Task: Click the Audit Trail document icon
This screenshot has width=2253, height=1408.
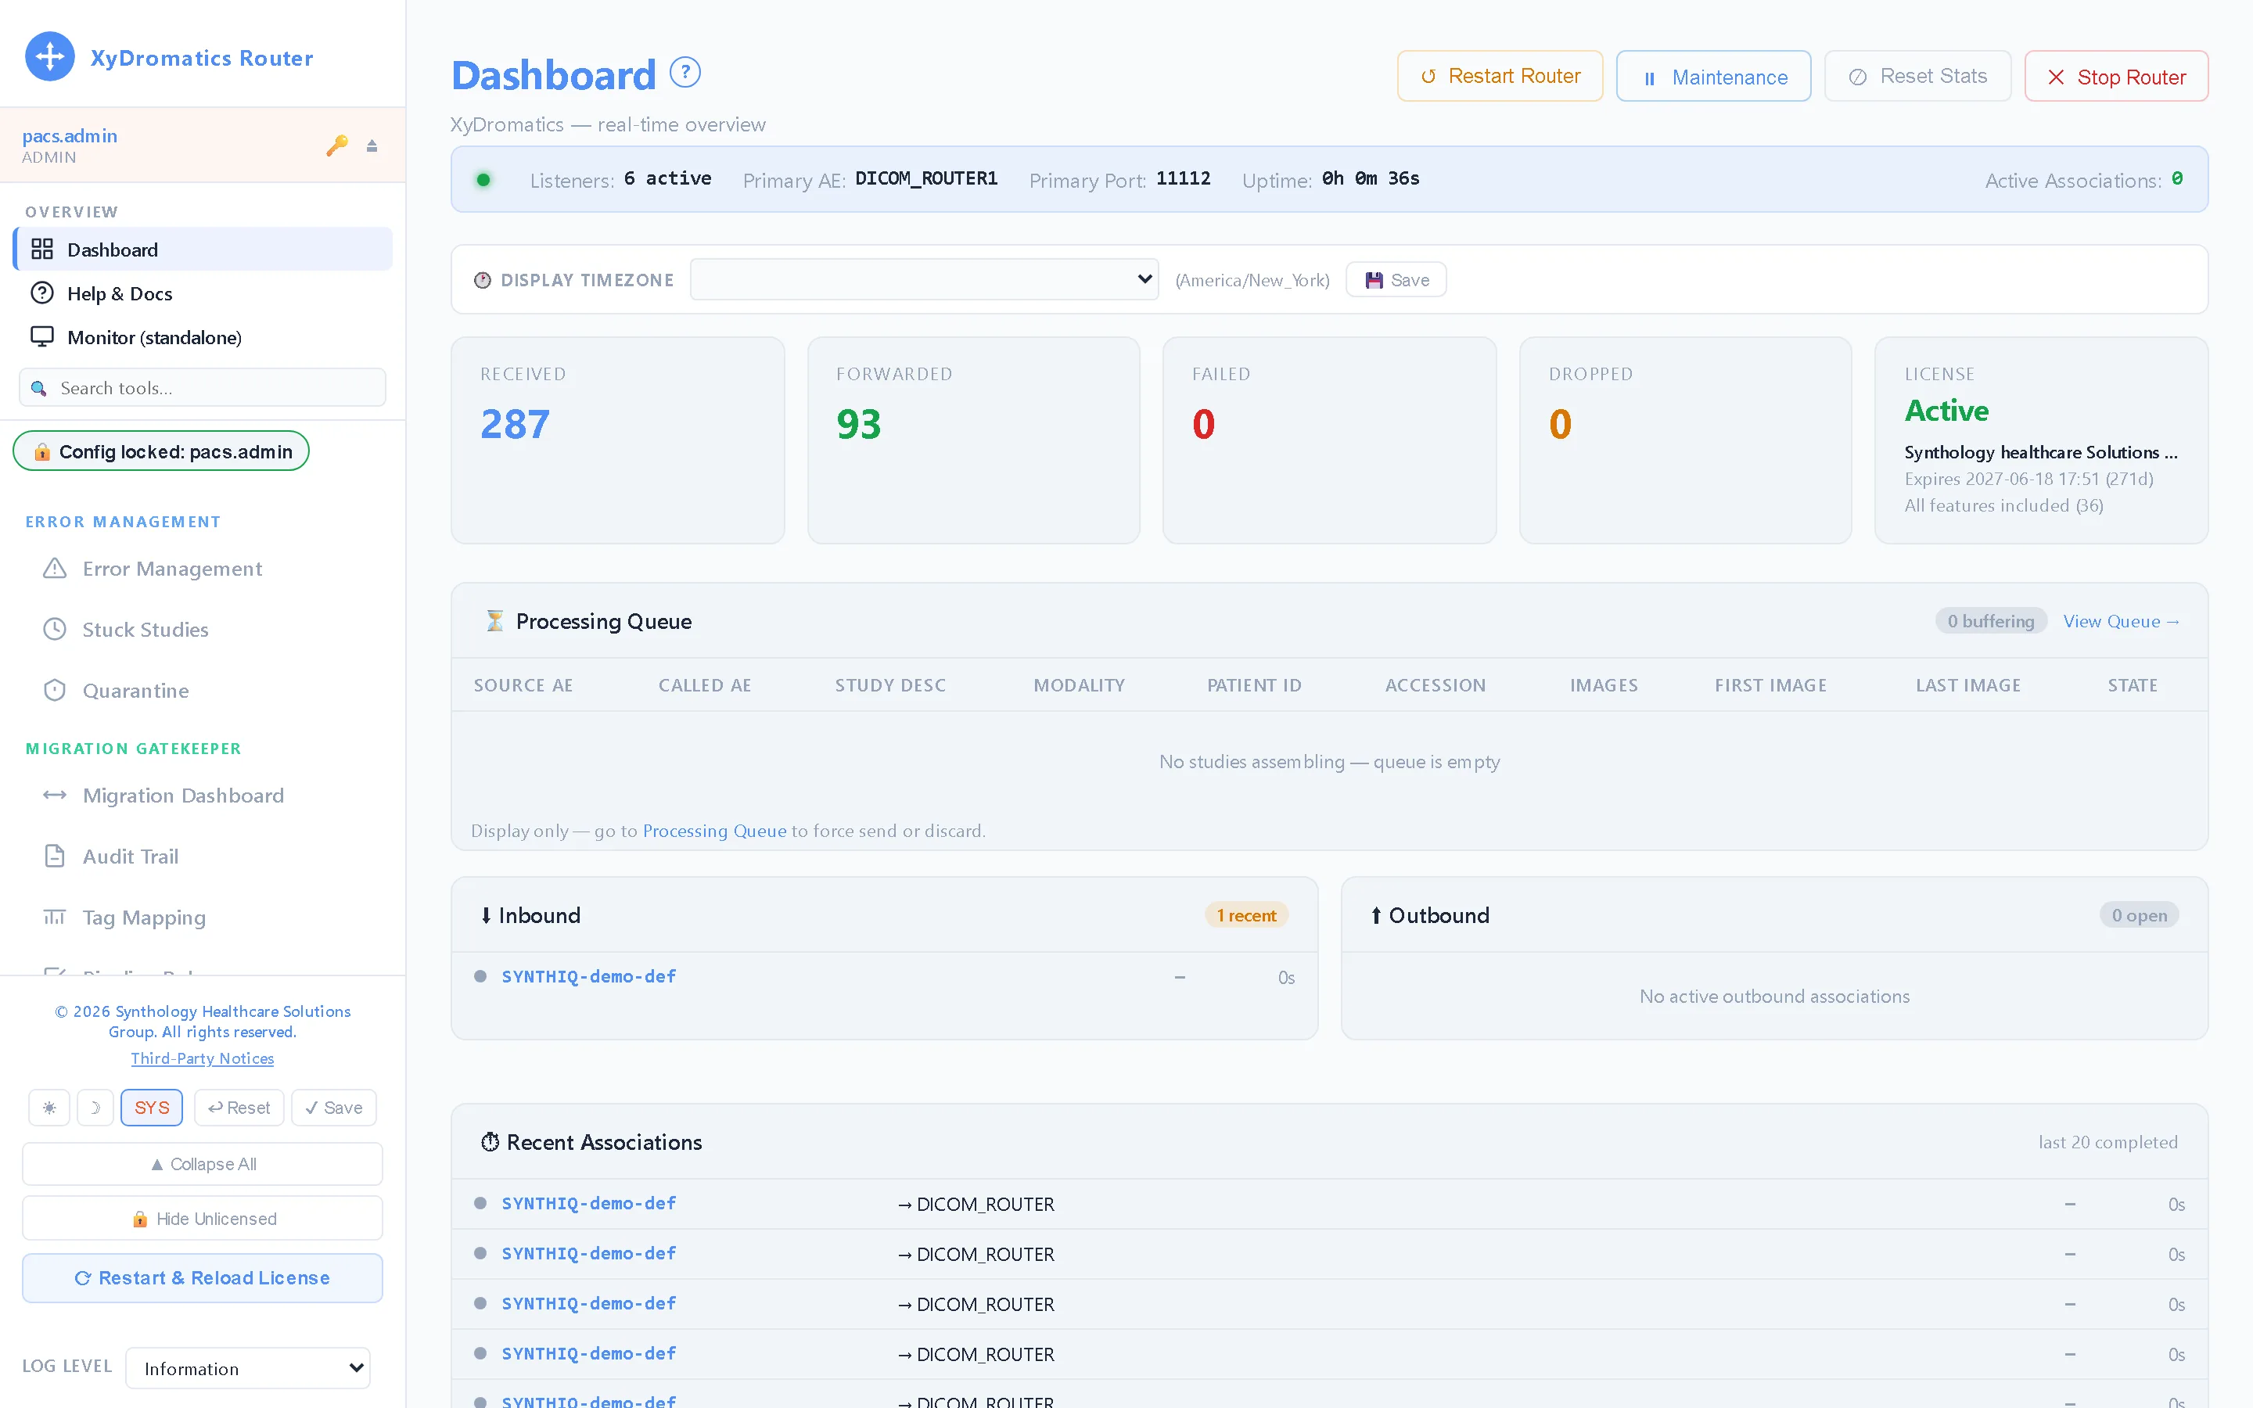Action: coord(55,856)
